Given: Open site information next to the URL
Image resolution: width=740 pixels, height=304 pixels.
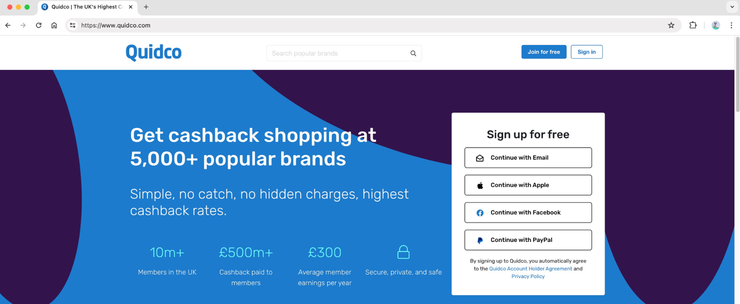Looking at the screenshot, I should tap(72, 25).
